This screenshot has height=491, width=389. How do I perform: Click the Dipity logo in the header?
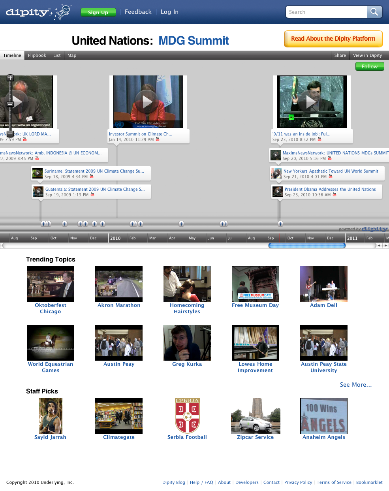(38, 12)
